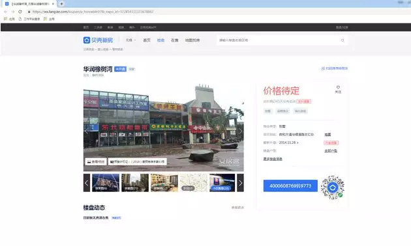The width and height of the screenshot is (411, 246).
Task: Click the 贝壳新房 logo
Action: click(x=98, y=40)
